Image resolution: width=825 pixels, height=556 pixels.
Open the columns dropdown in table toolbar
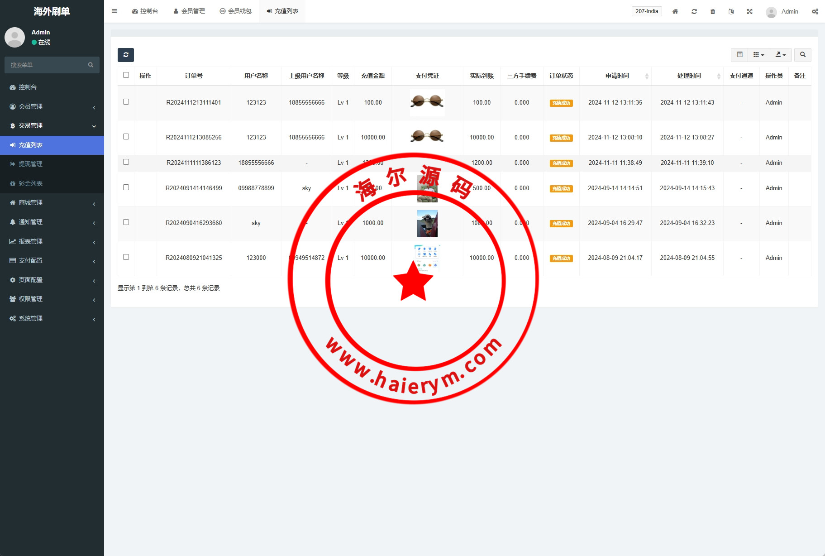tap(758, 55)
